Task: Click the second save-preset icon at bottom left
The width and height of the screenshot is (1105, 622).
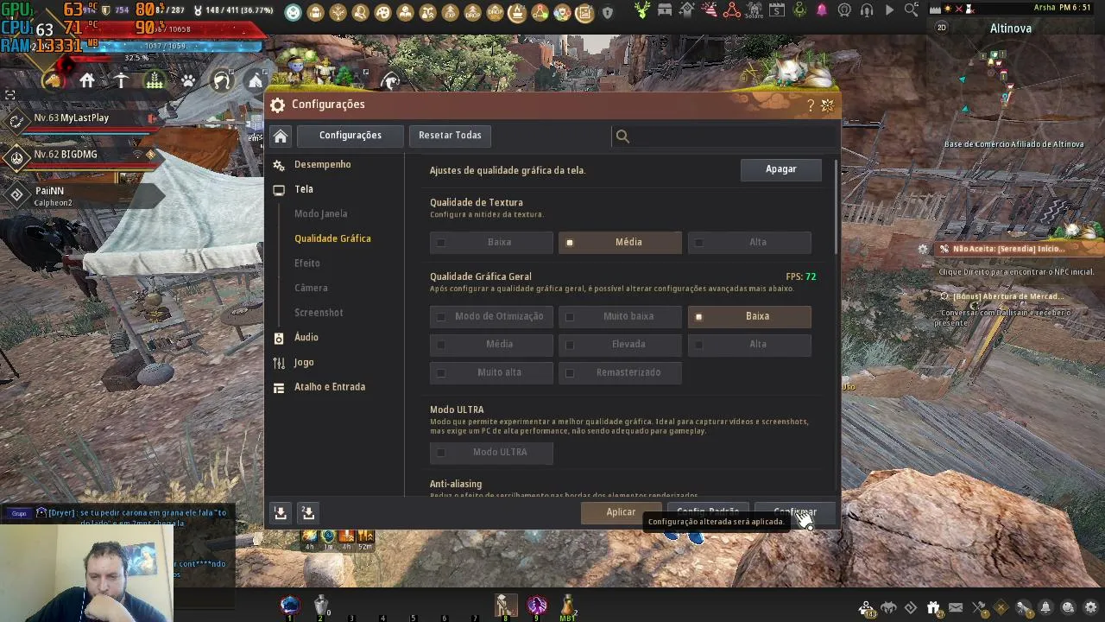Action: [x=308, y=513]
